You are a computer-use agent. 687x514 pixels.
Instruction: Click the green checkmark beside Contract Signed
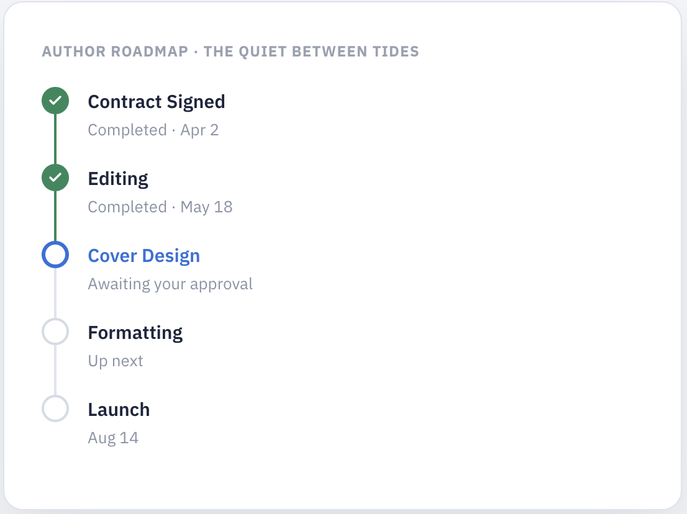pyautogui.click(x=55, y=101)
